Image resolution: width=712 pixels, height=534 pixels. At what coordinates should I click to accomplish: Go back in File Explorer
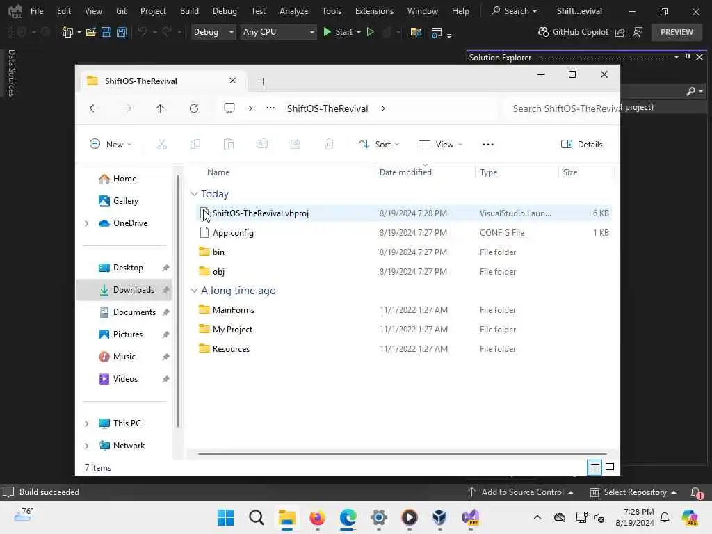94,108
